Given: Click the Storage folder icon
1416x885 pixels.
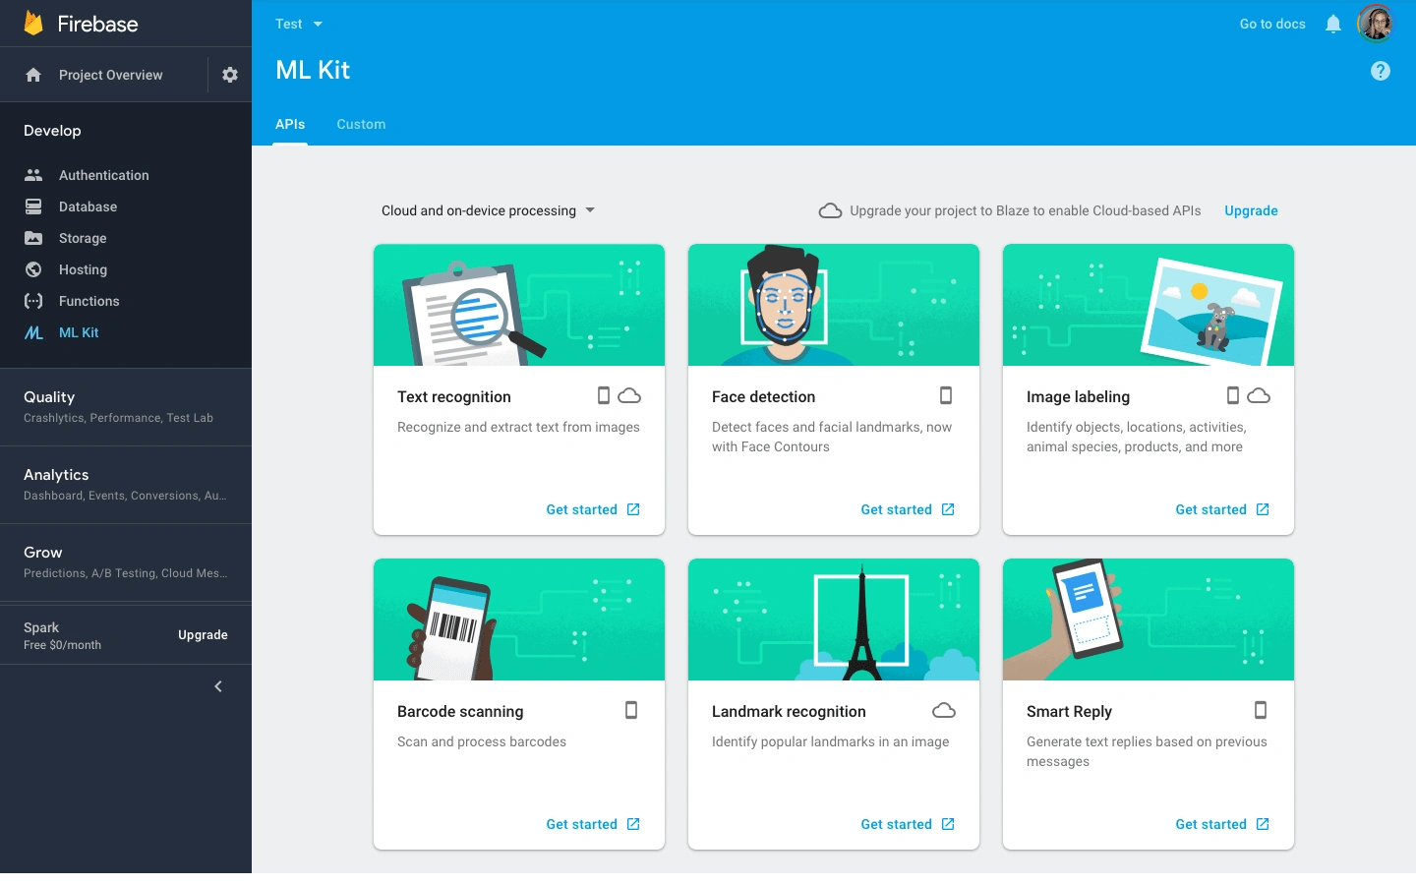Looking at the screenshot, I should pos(33,238).
